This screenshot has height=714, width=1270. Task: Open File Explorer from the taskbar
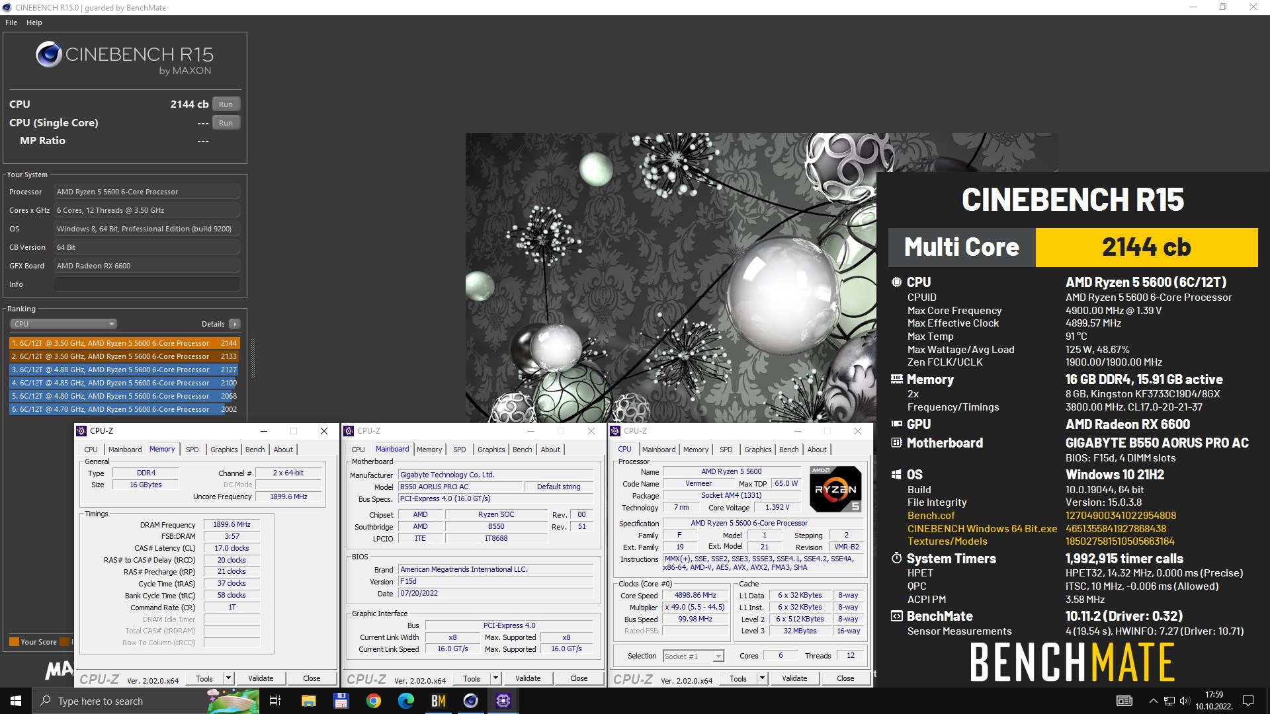pyautogui.click(x=309, y=701)
